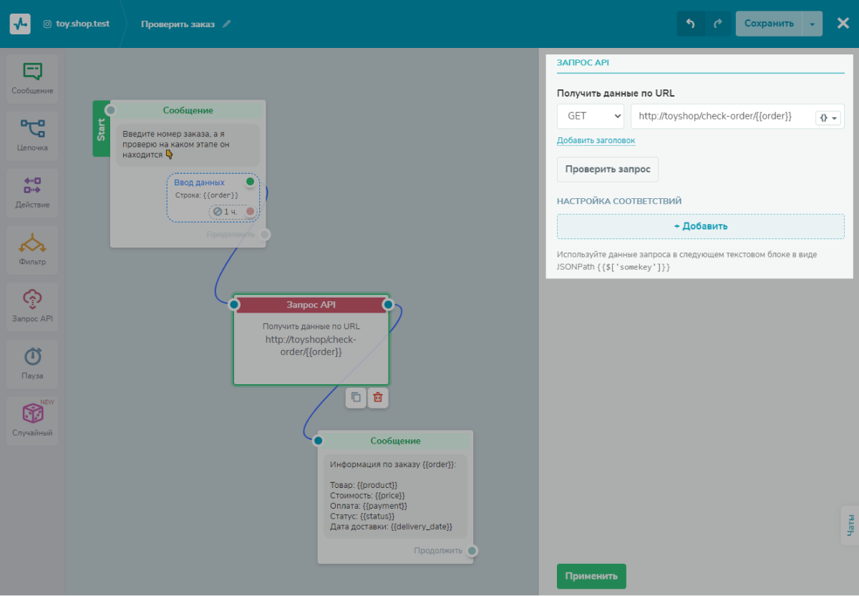Click the Проверить запрос button
859x596 pixels.
pyautogui.click(x=607, y=169)
